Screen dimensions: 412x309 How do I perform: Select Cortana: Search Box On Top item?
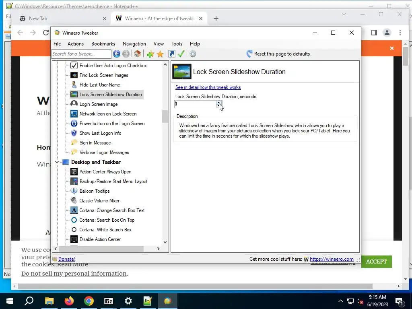pos(107,220)
